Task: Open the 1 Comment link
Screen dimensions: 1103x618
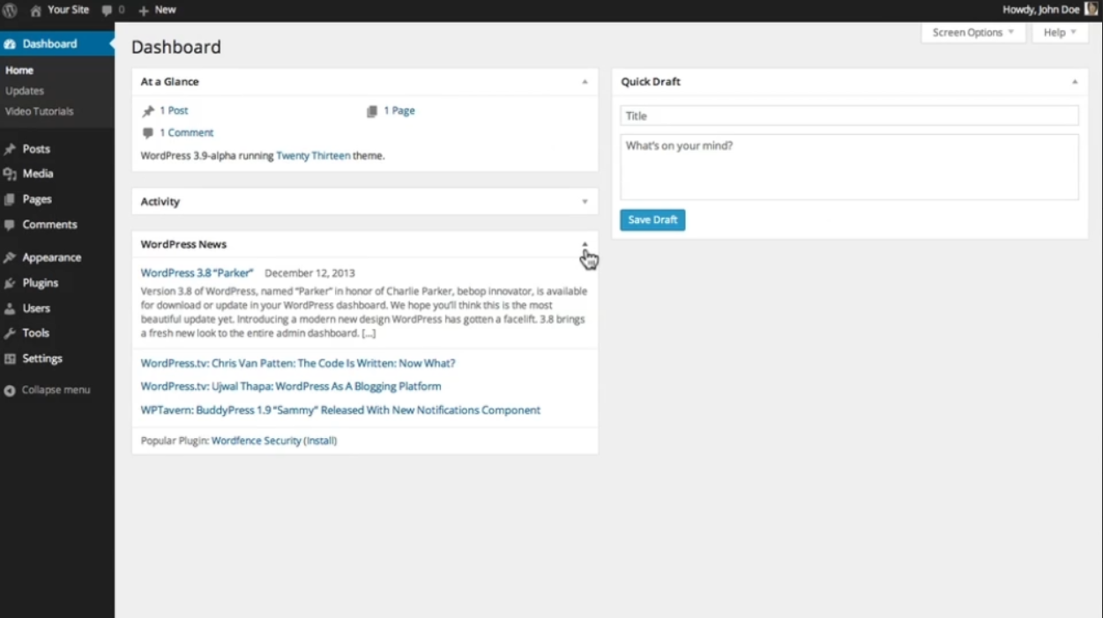Action: (187, 133)
